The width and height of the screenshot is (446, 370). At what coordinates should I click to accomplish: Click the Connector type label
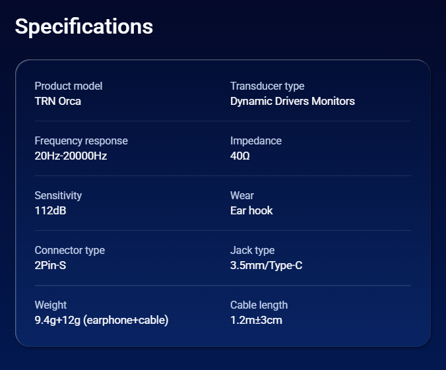[x=69, y=250]
